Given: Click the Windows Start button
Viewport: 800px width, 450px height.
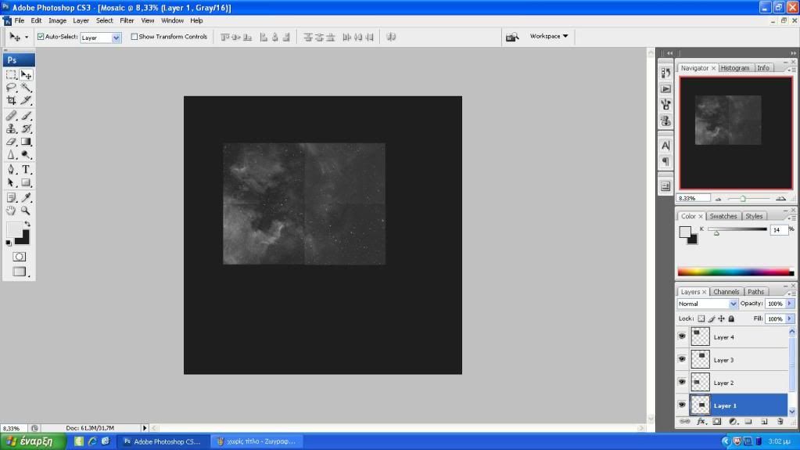Looking at the screenshot, I should click(32, 441).
